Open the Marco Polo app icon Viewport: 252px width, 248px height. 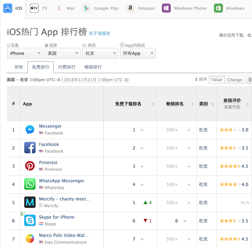click(x=30, y=239)
